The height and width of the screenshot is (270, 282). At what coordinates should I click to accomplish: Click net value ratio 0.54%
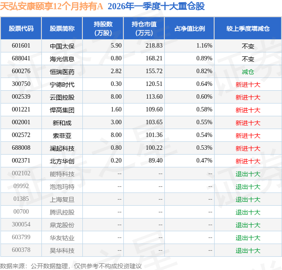click(204, 135)
